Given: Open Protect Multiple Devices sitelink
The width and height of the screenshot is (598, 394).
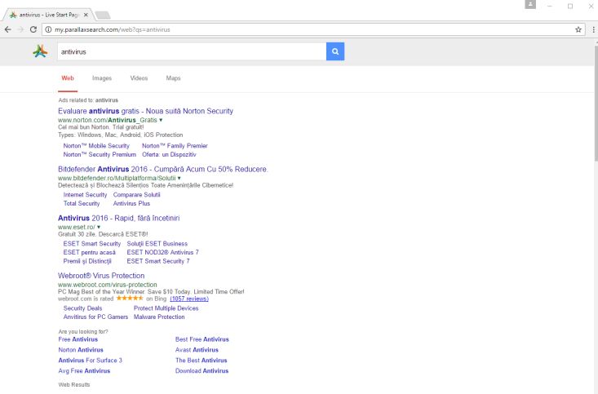Looking at the screenshot, I should click(166, 308).
